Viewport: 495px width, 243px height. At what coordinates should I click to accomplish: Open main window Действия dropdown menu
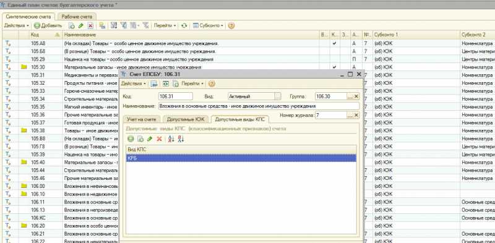17,25
